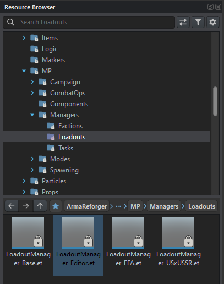
Task: Select the Modes tree row text
Action: click(x=60, y=159)
